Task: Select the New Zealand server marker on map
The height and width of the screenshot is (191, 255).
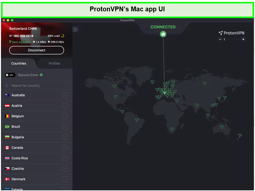Action: pos(240,136)
